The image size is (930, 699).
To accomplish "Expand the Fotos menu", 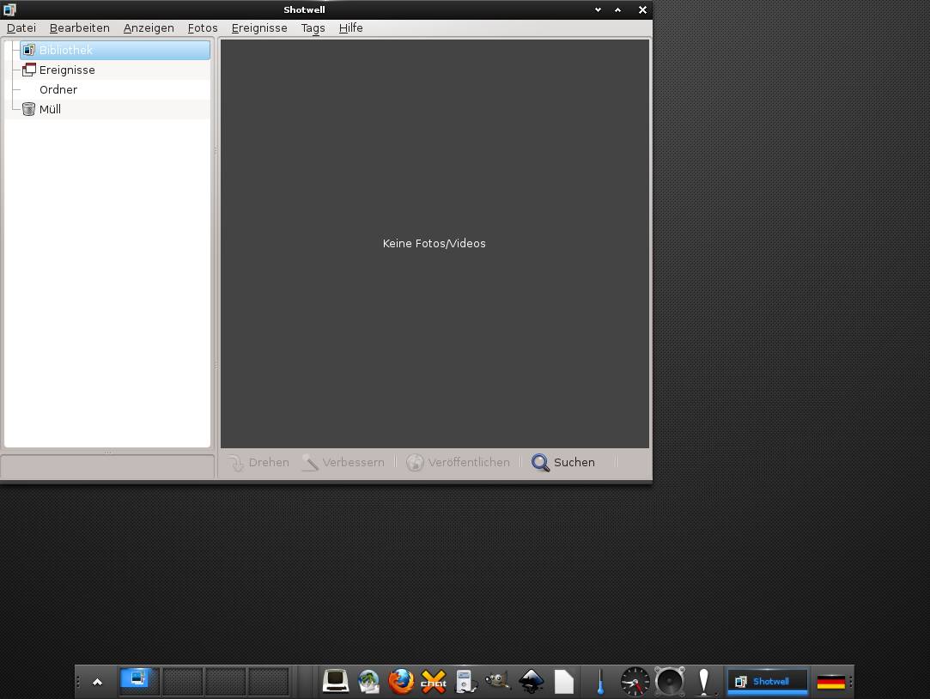I will tap(203, 28).
